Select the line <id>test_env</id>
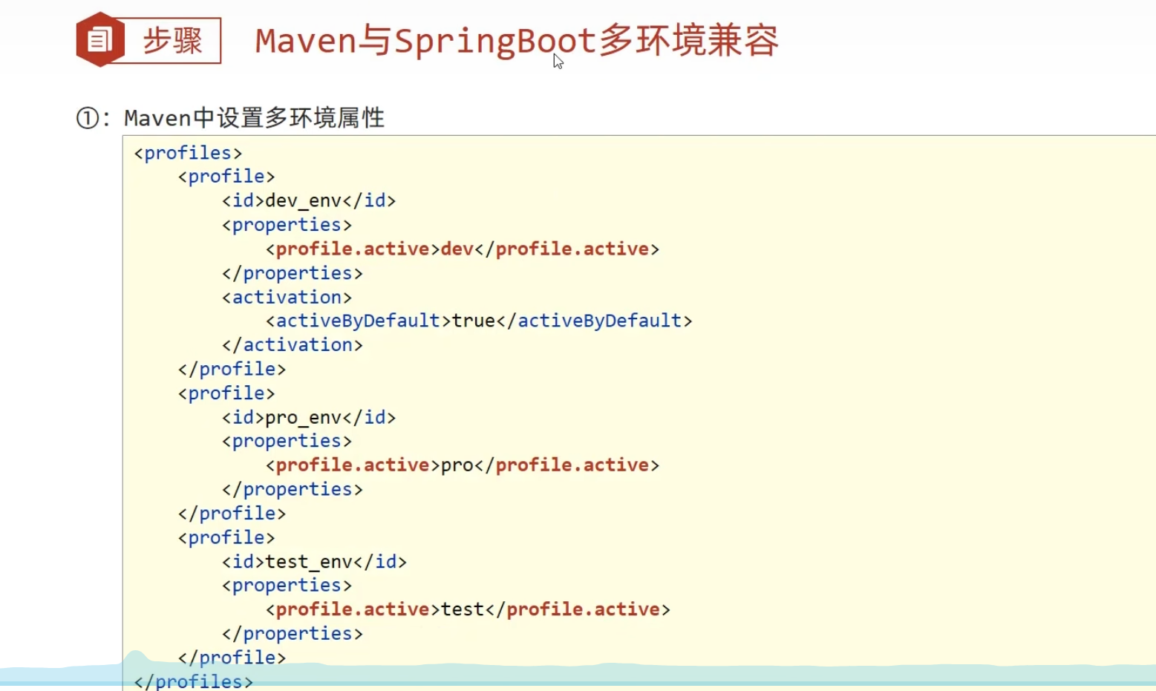This screenshot has width=1156, height=691. 314,562
